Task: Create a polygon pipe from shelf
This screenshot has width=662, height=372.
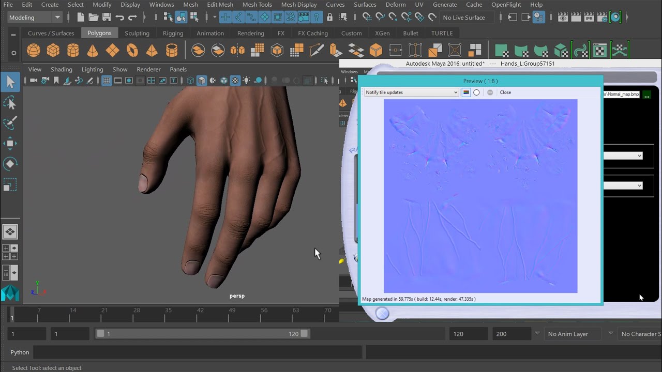Action: (x=171, y=50)
